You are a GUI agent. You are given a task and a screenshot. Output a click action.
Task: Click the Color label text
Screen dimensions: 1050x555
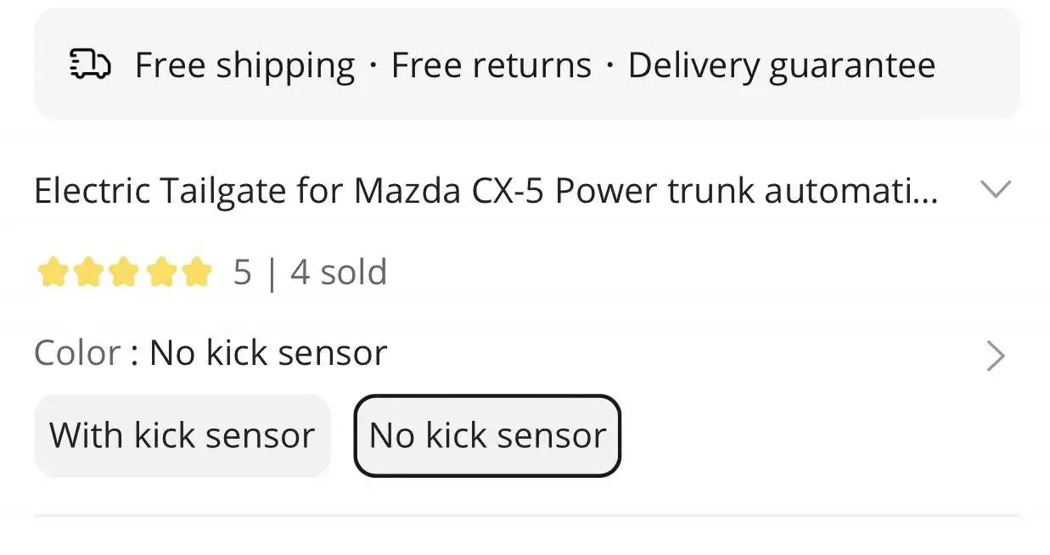pos(77,353)
